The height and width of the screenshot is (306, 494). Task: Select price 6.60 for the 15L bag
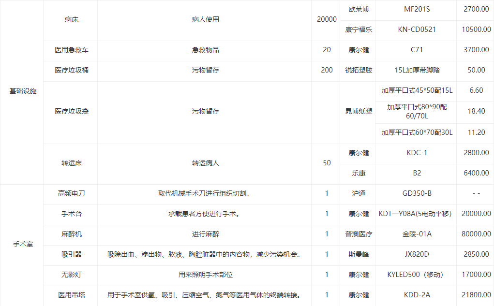point(476,91)
